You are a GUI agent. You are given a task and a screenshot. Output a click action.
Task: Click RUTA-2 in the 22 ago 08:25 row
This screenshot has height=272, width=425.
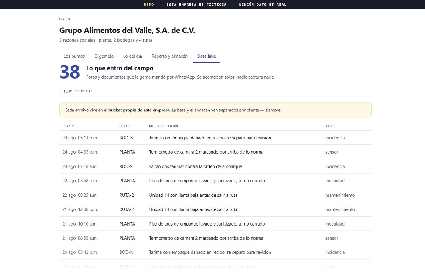127,195
